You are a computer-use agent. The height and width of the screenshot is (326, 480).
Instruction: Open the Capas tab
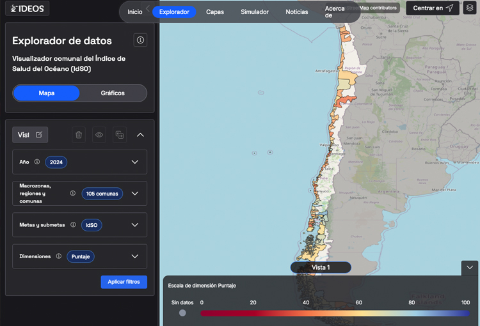pos(215,12)
